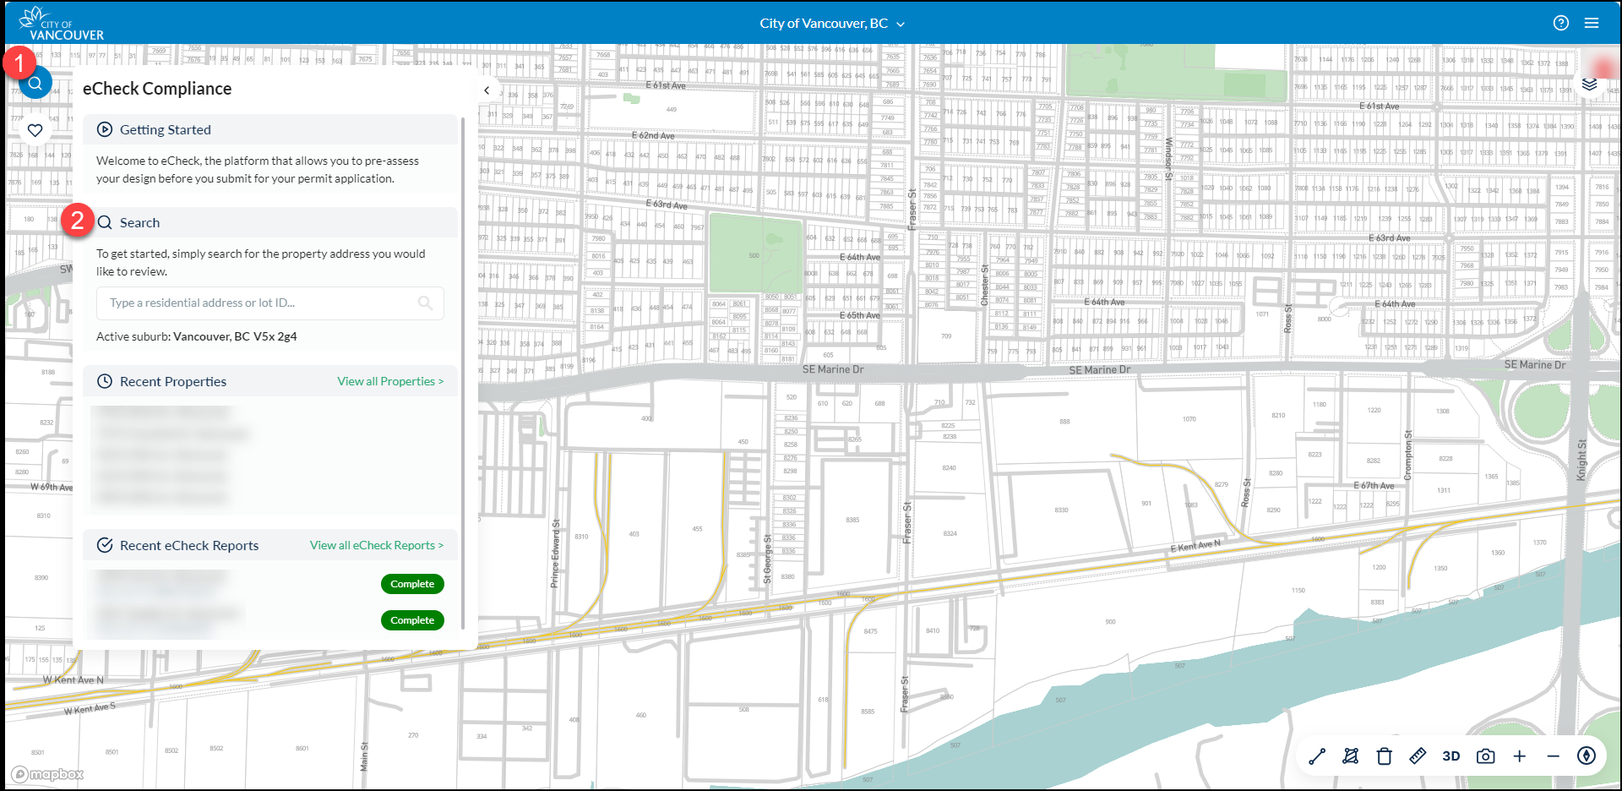This screenshot has width=1622, height=791.
Task: Click the green park lot labeled 500
Action: pyautogui.click(x=754, y=254)
